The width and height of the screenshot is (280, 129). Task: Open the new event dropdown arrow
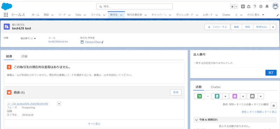[243, 96]
